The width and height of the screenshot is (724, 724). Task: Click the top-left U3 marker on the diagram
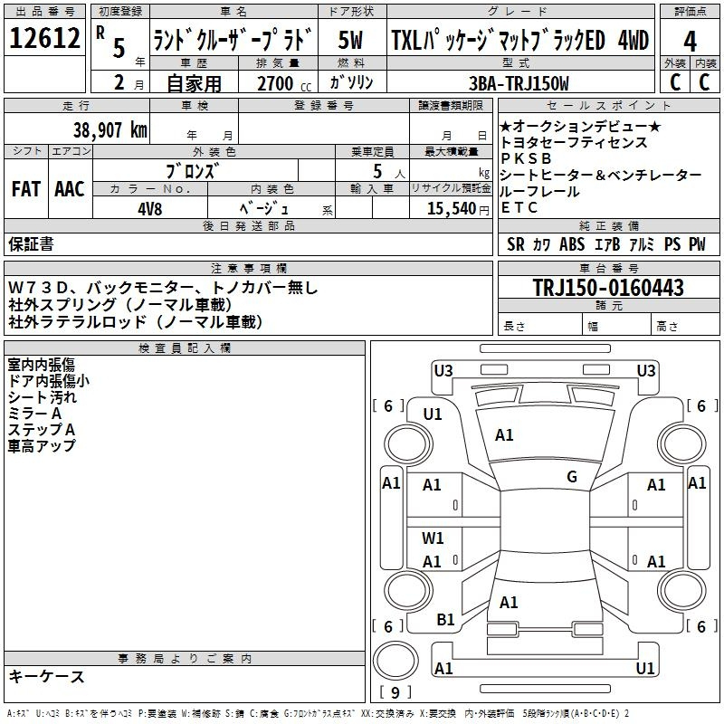tap(443, 370)
